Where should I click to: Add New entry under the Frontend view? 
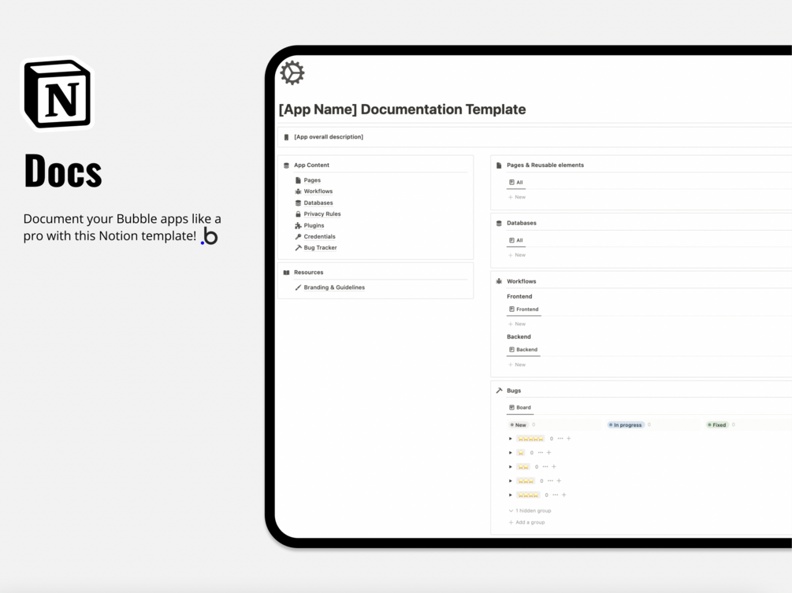coord(517,324)
